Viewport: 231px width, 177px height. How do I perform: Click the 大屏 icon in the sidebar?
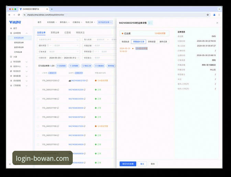[x=11, y=56]
